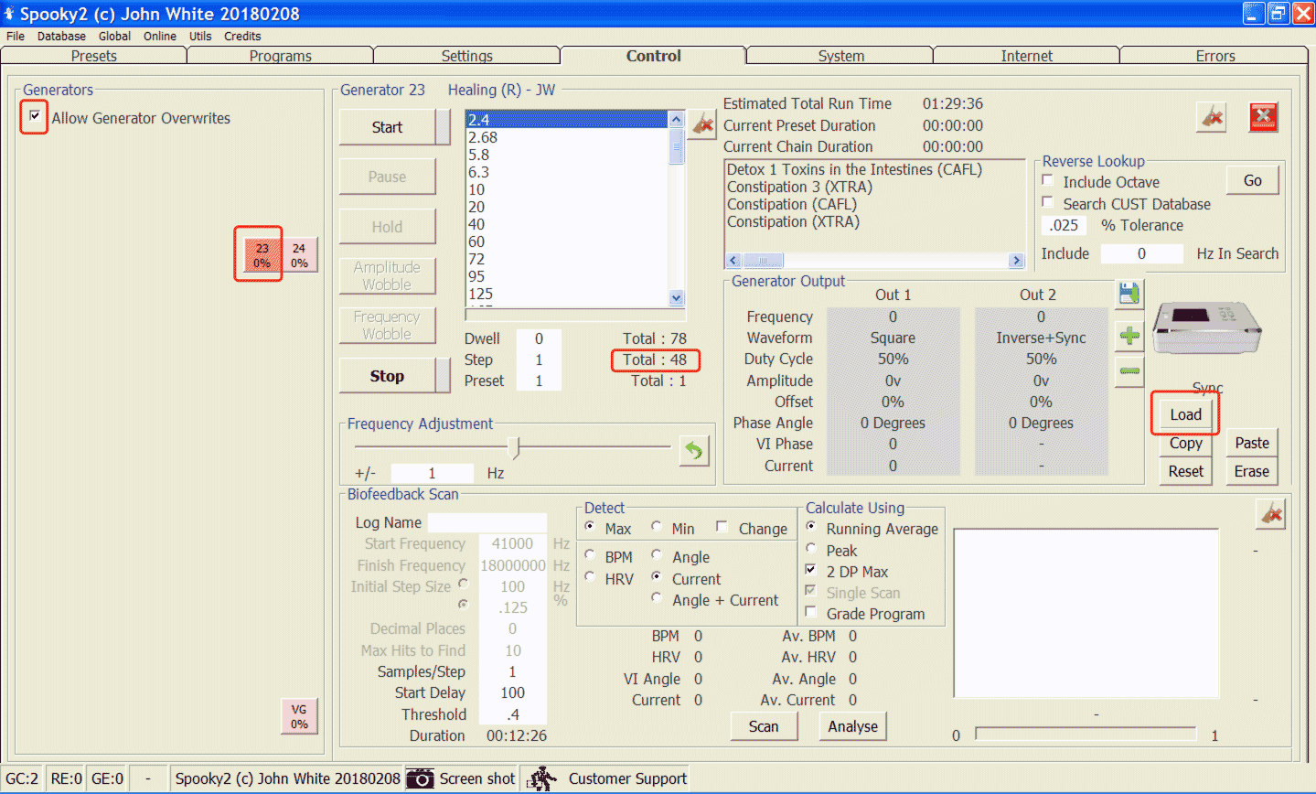This screenshot has height=794, width=1316.
Task: Click the Start button
Action: pyautogui.click(x=387, y=127)
